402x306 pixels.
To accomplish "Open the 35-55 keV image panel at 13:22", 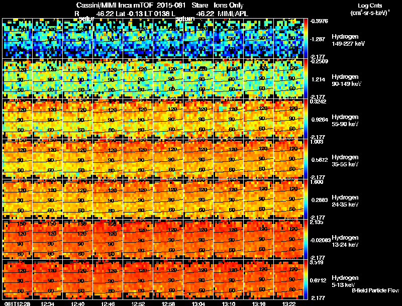I will (289, 159).
